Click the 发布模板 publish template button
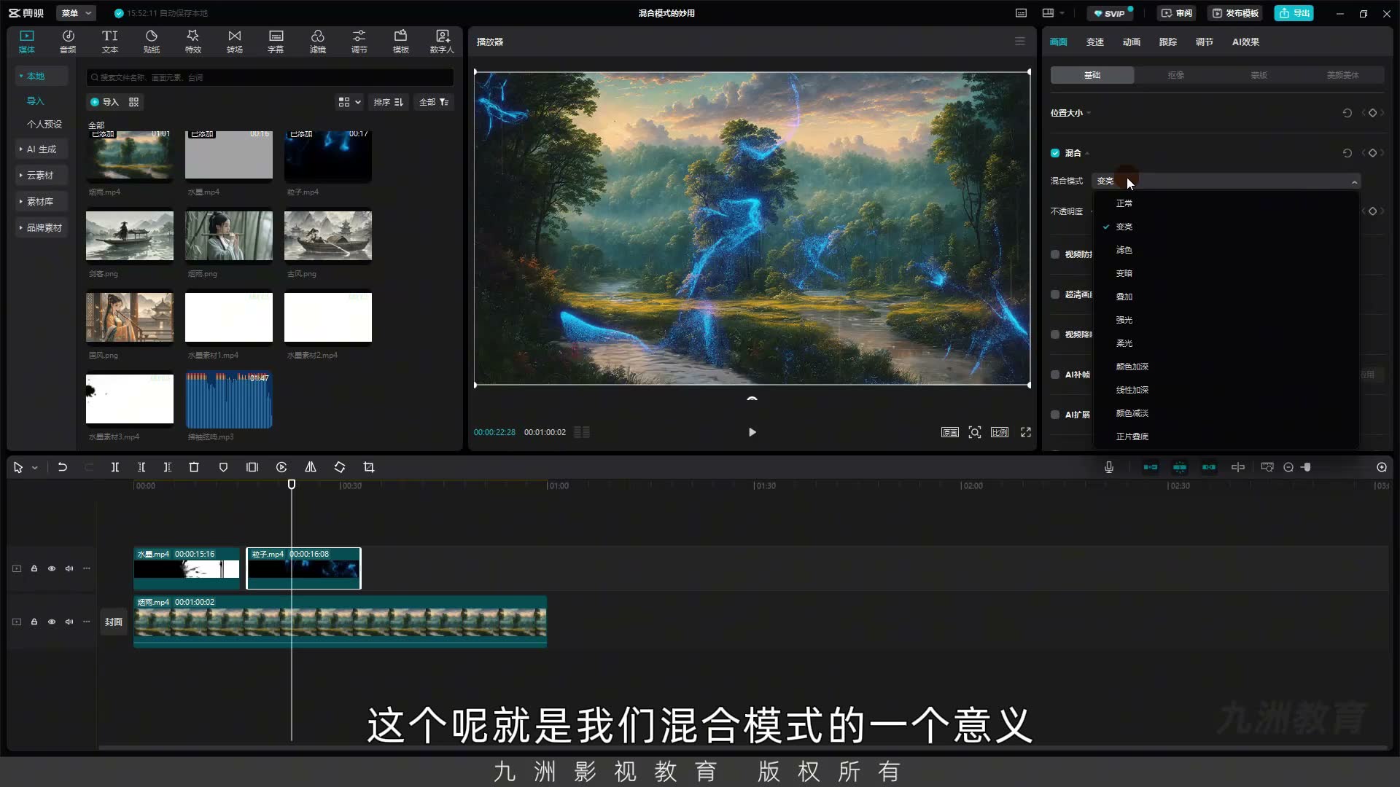Screen dimensions: 1400x787 click(x=1235, y=13)
